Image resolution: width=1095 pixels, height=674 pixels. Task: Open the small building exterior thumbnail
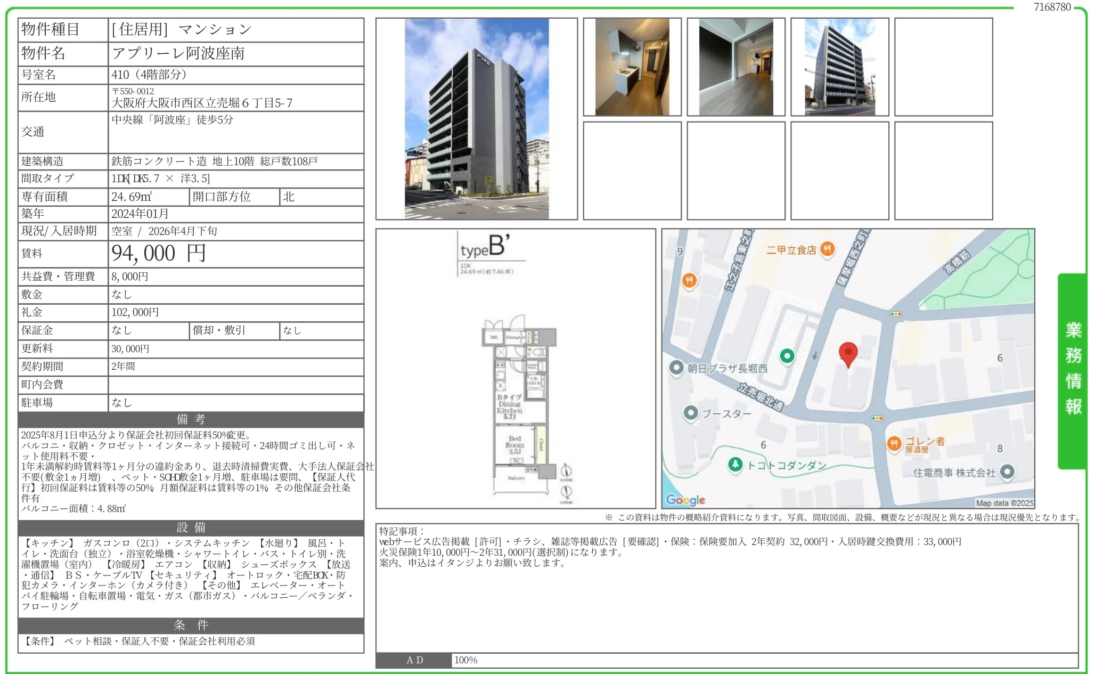click(839, 67)
